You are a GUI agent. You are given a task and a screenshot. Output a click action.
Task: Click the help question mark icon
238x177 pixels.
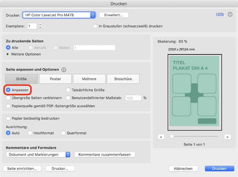tap(230, 14)
